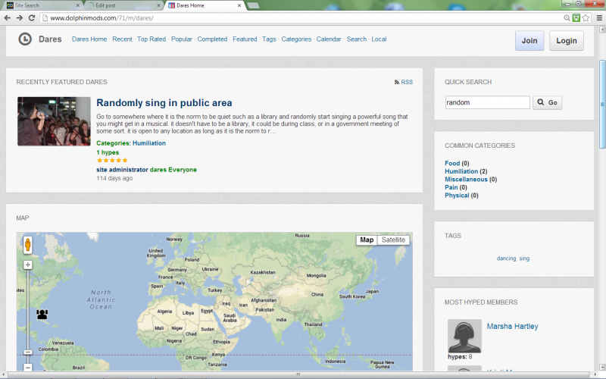Image resolution: width=606 pixels, height=379 pixels.
Task: Open Humiliation (2) in Common Categories
Action: (461, 171)
